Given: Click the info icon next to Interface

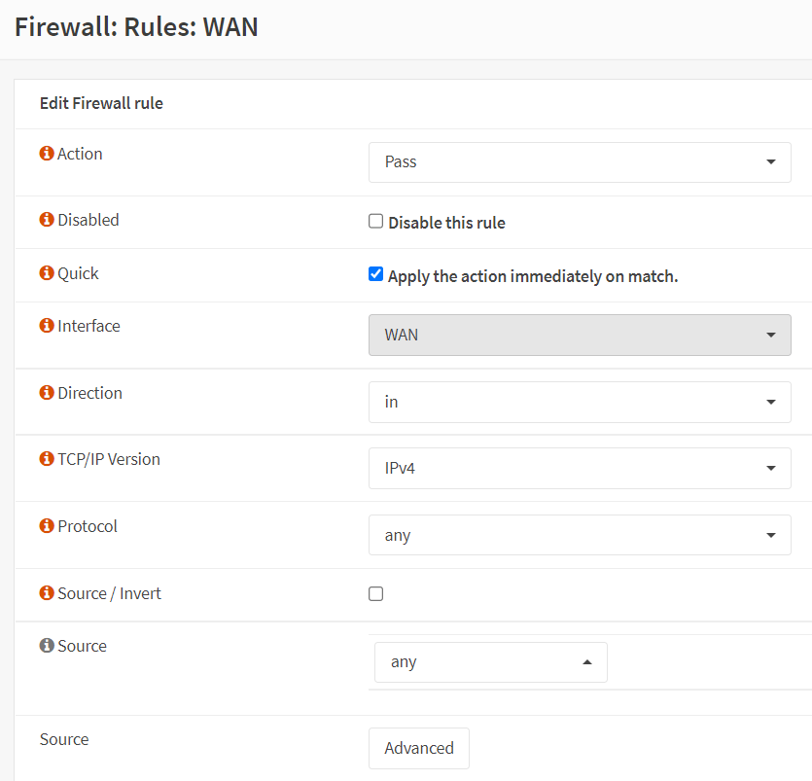Looking at the screenshot, I should pos(47,326).
